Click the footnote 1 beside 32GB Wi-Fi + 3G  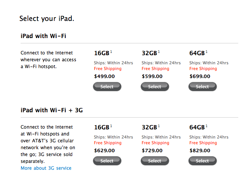[159, 126]
